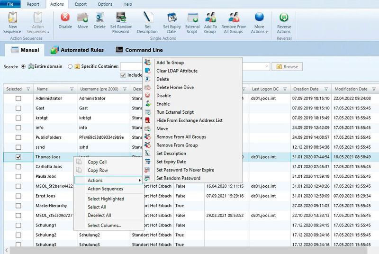Click the horizontal scrollbar left arrow
This screenshot has height=254, width=379.
(x=7, y=250)
